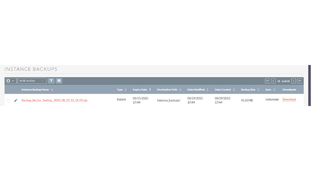Sort by Type column

[122, 90]
